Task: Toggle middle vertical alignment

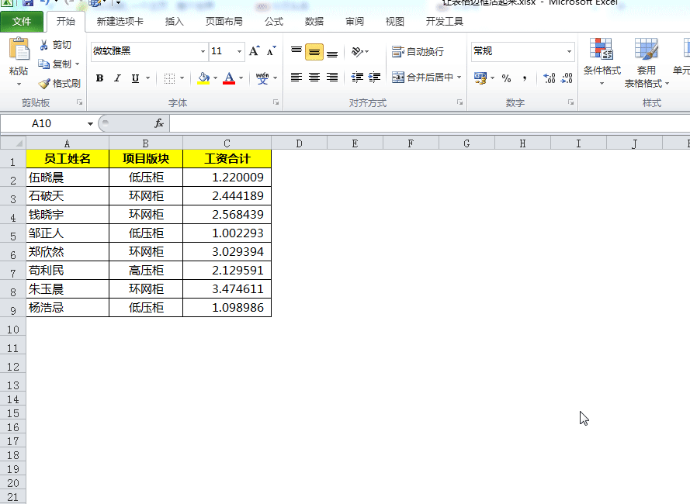Action: point(314,52)
